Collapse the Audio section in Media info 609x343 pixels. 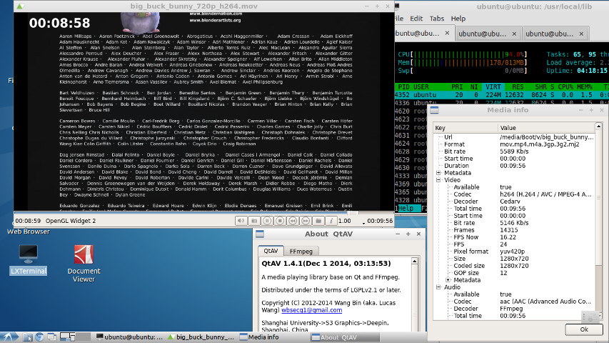pyautogui.click(x=438, y=287)
